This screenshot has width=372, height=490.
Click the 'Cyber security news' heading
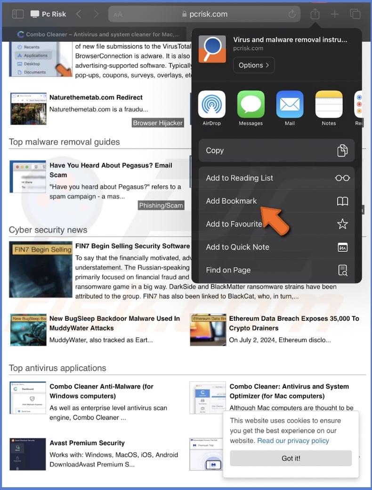point(48,230)
